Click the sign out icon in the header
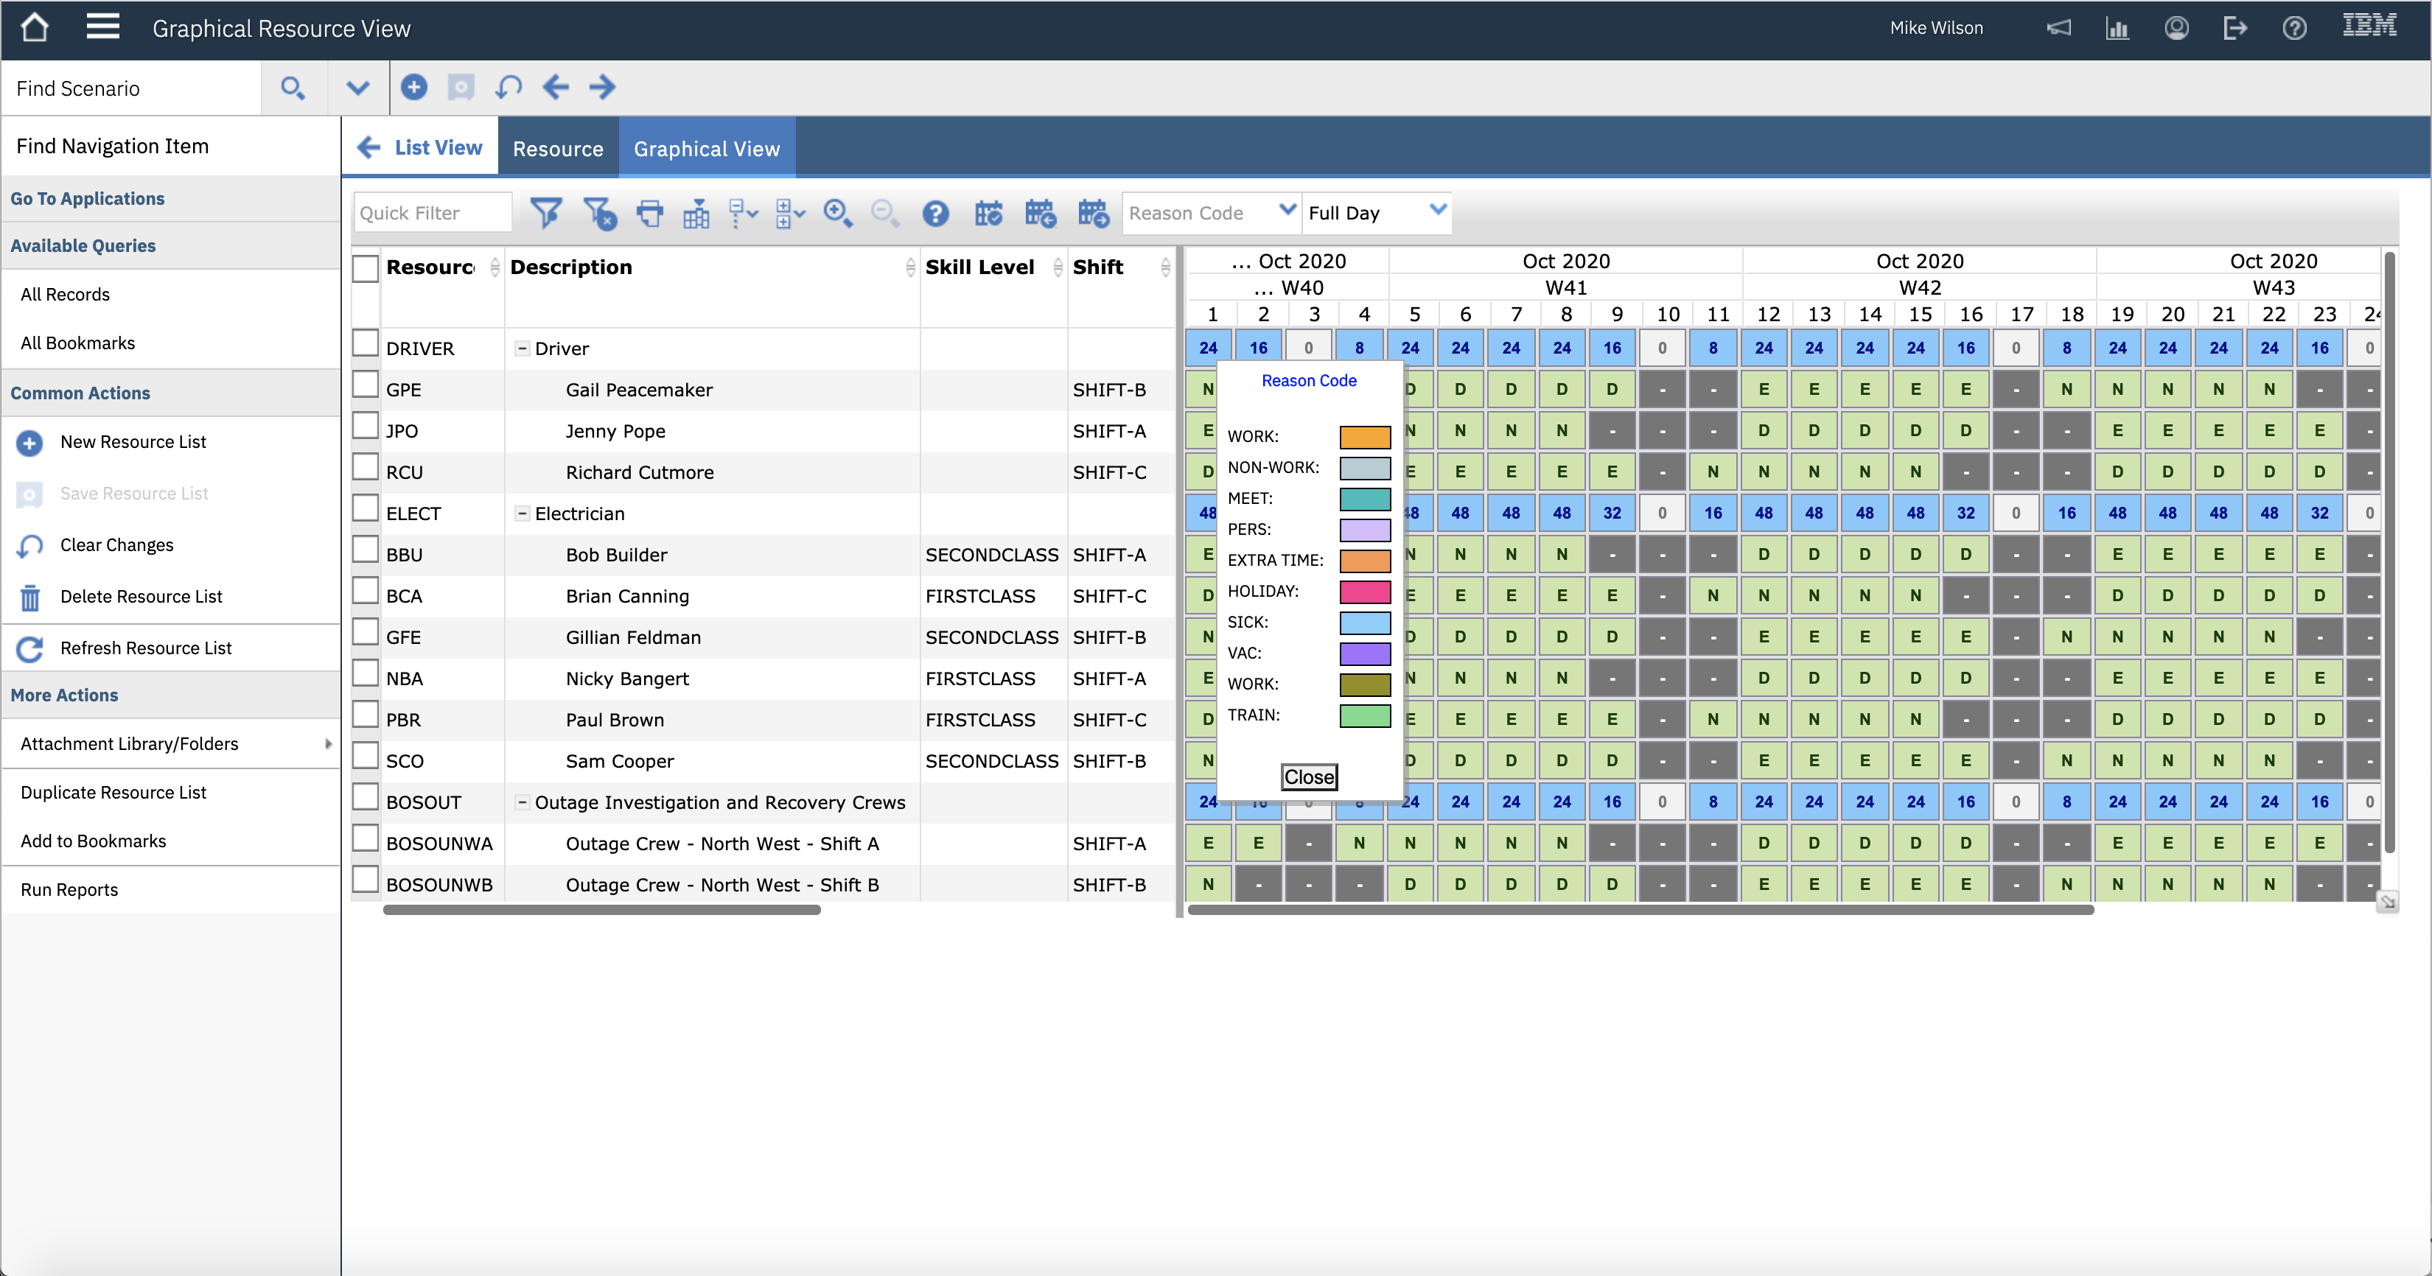This screenshot has height=1276, width=2432. [x=2234, y=28]
